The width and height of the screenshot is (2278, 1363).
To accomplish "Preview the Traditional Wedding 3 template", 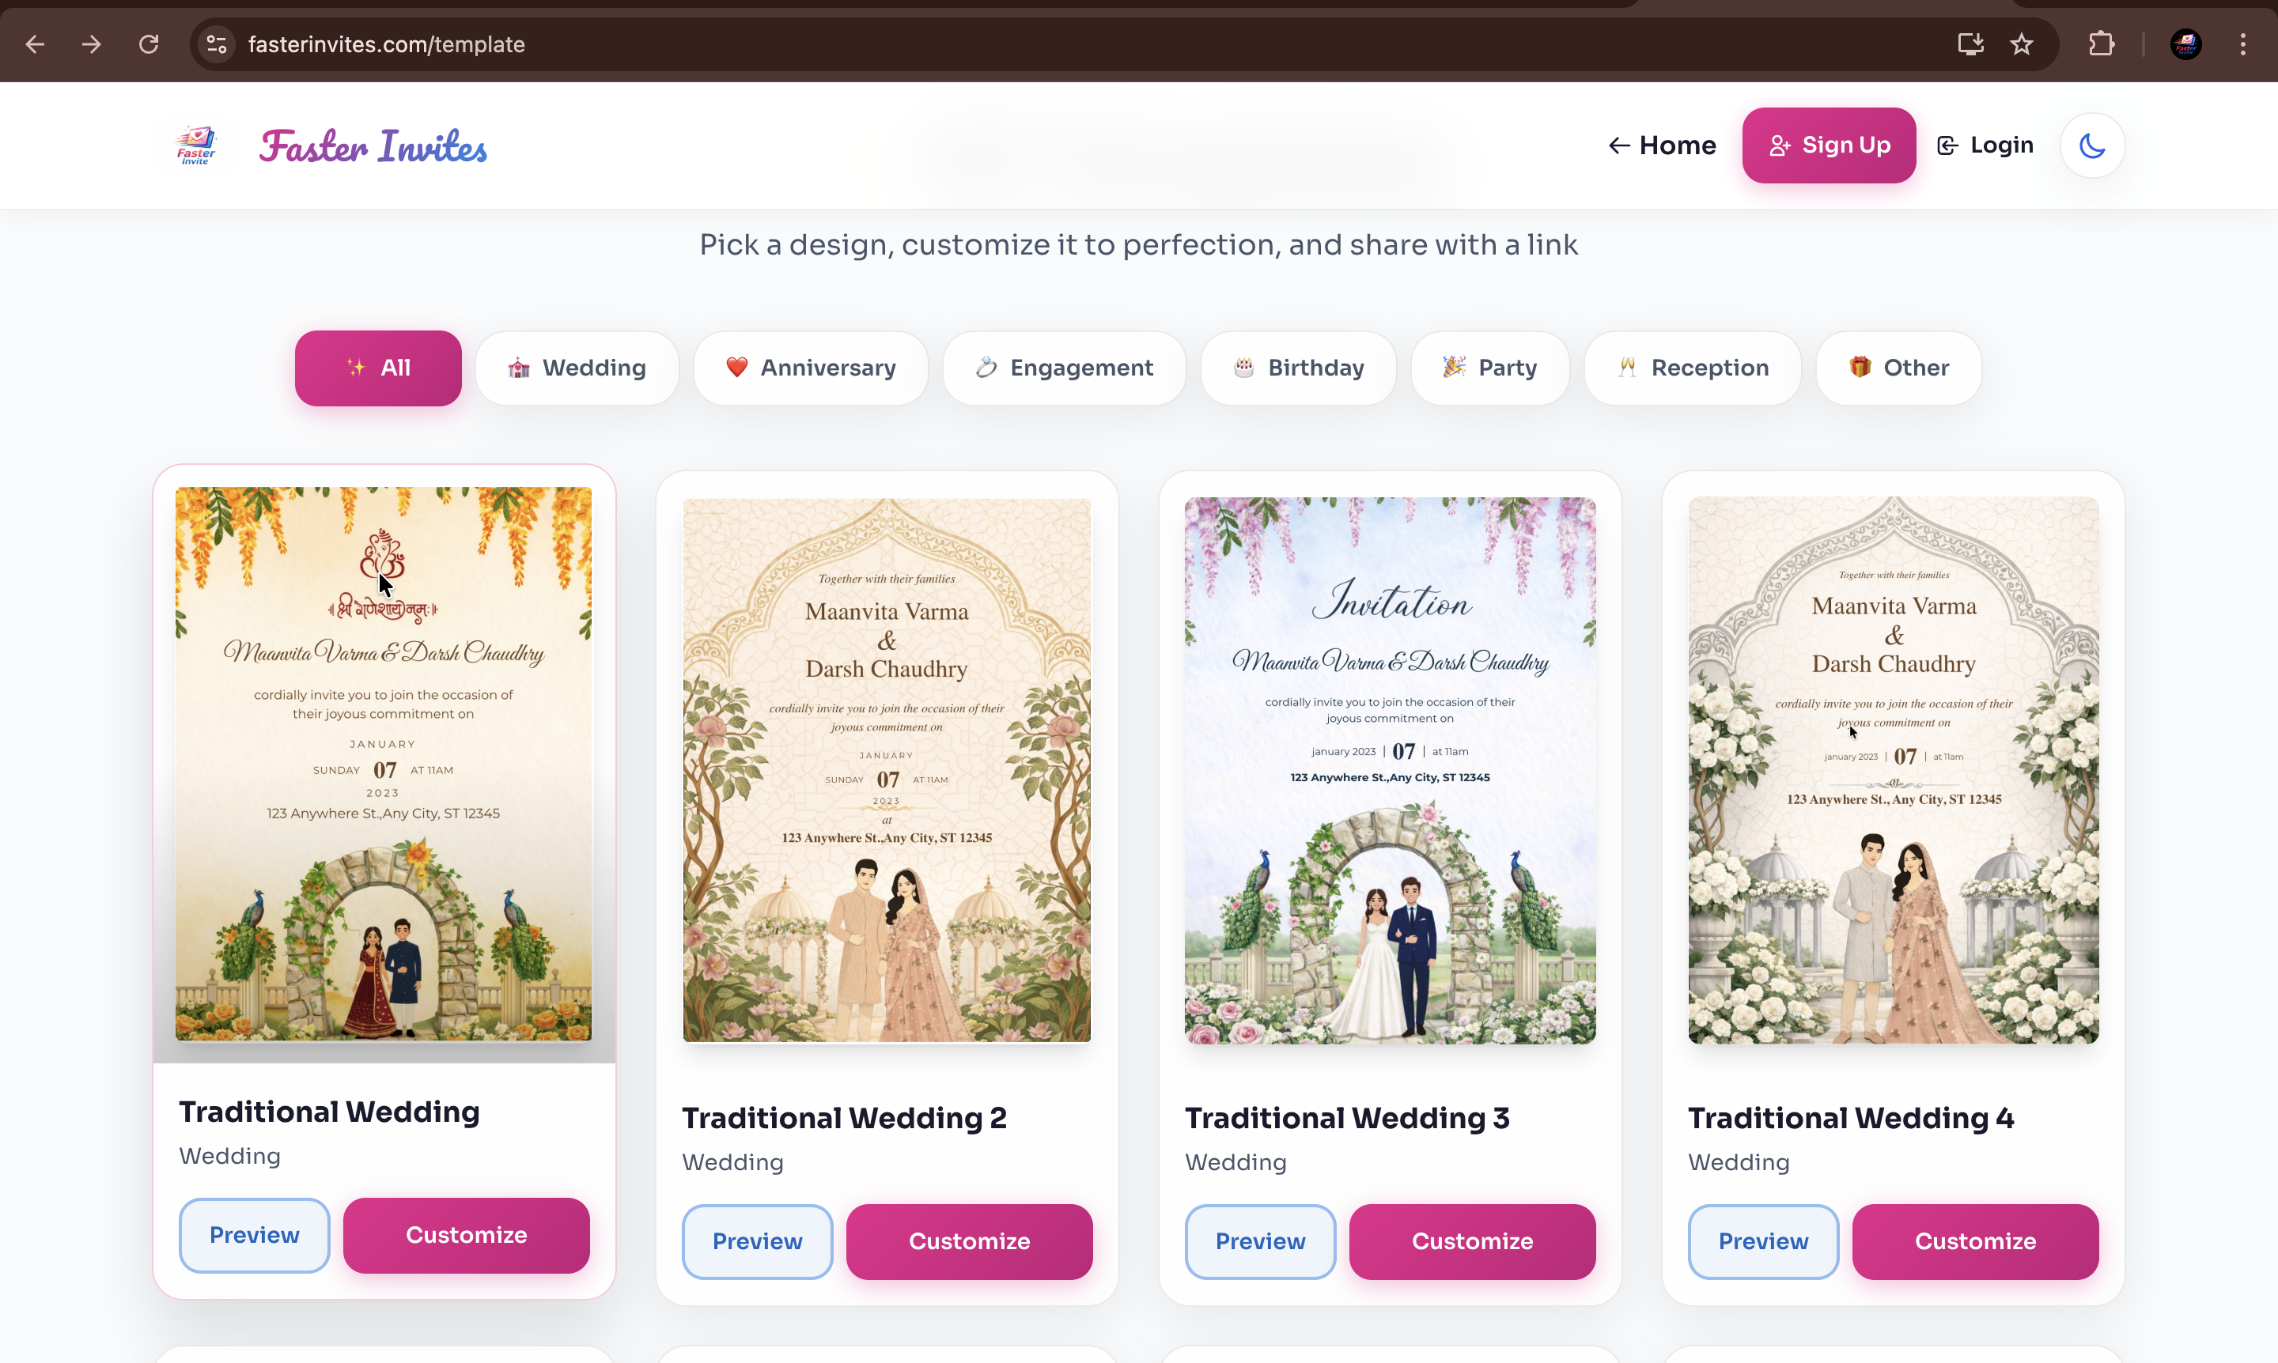I will point(1260,1240).
